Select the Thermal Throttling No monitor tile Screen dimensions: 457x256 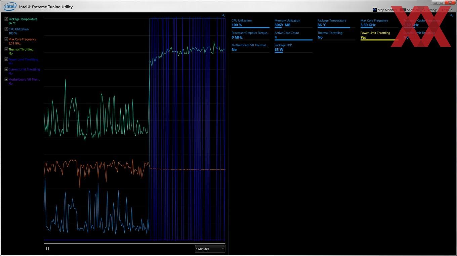(336, 36)
